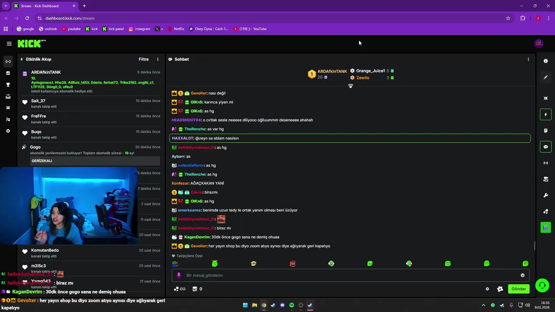The image size is (555, 312).
Task: Click the Buqo follow event
Action: [91, 134]
